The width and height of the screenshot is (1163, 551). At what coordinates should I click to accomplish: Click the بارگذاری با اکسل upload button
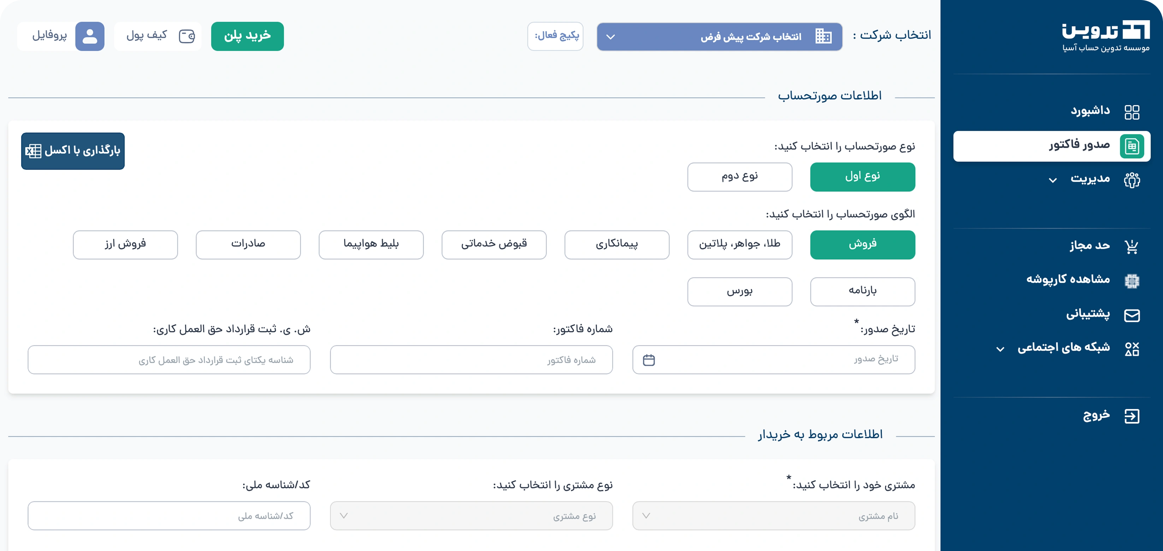(73, 151)
